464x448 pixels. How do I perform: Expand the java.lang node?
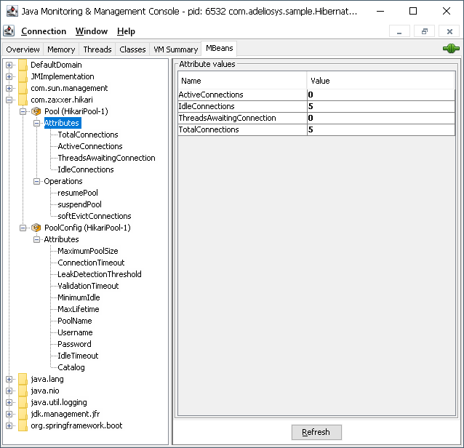pyautogui.click(x=9, y=380)
